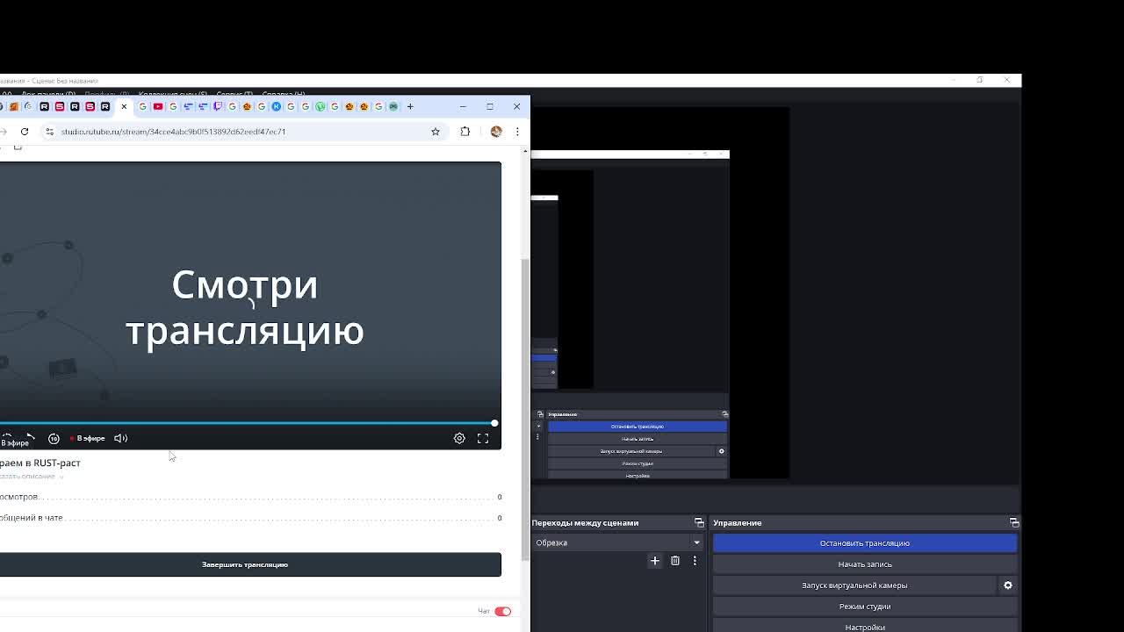
Task: Maximize the browser window
Action: [x=490, y=106]
